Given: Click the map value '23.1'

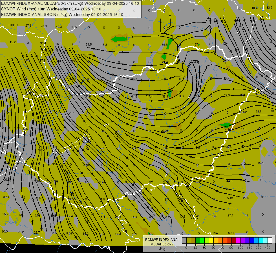Looking at the screenshot, I should tap(72, 113).
